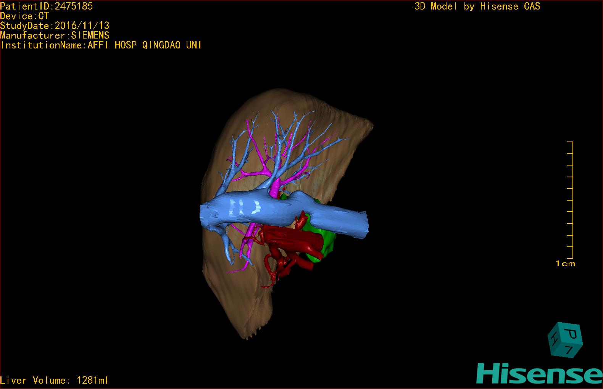Viewport: 603px width, 389px height.
Task: Select the "Liver Volume: 1281ml" readout
Action: pyautogui.click(x=54, y=380)
